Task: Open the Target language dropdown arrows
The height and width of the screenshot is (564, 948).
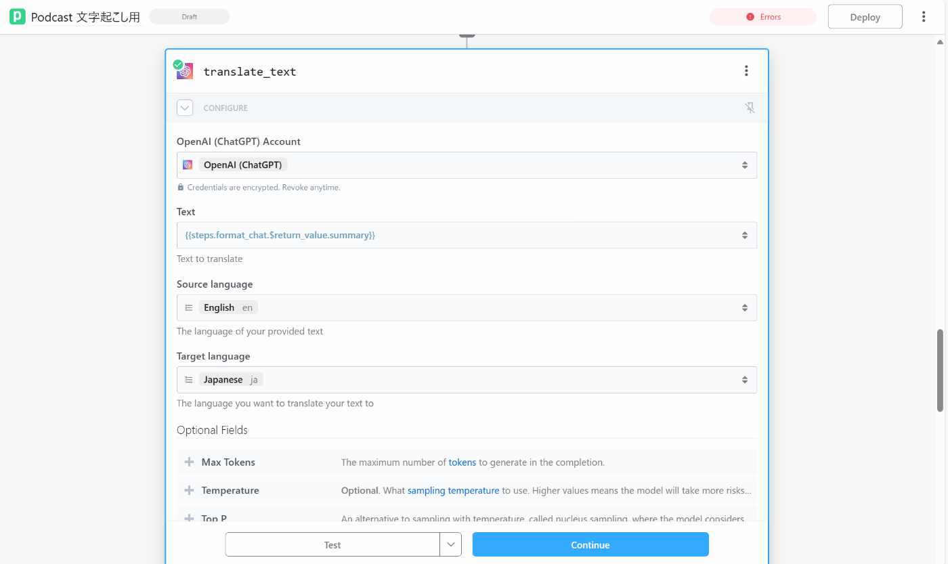Action: (745, 380)
